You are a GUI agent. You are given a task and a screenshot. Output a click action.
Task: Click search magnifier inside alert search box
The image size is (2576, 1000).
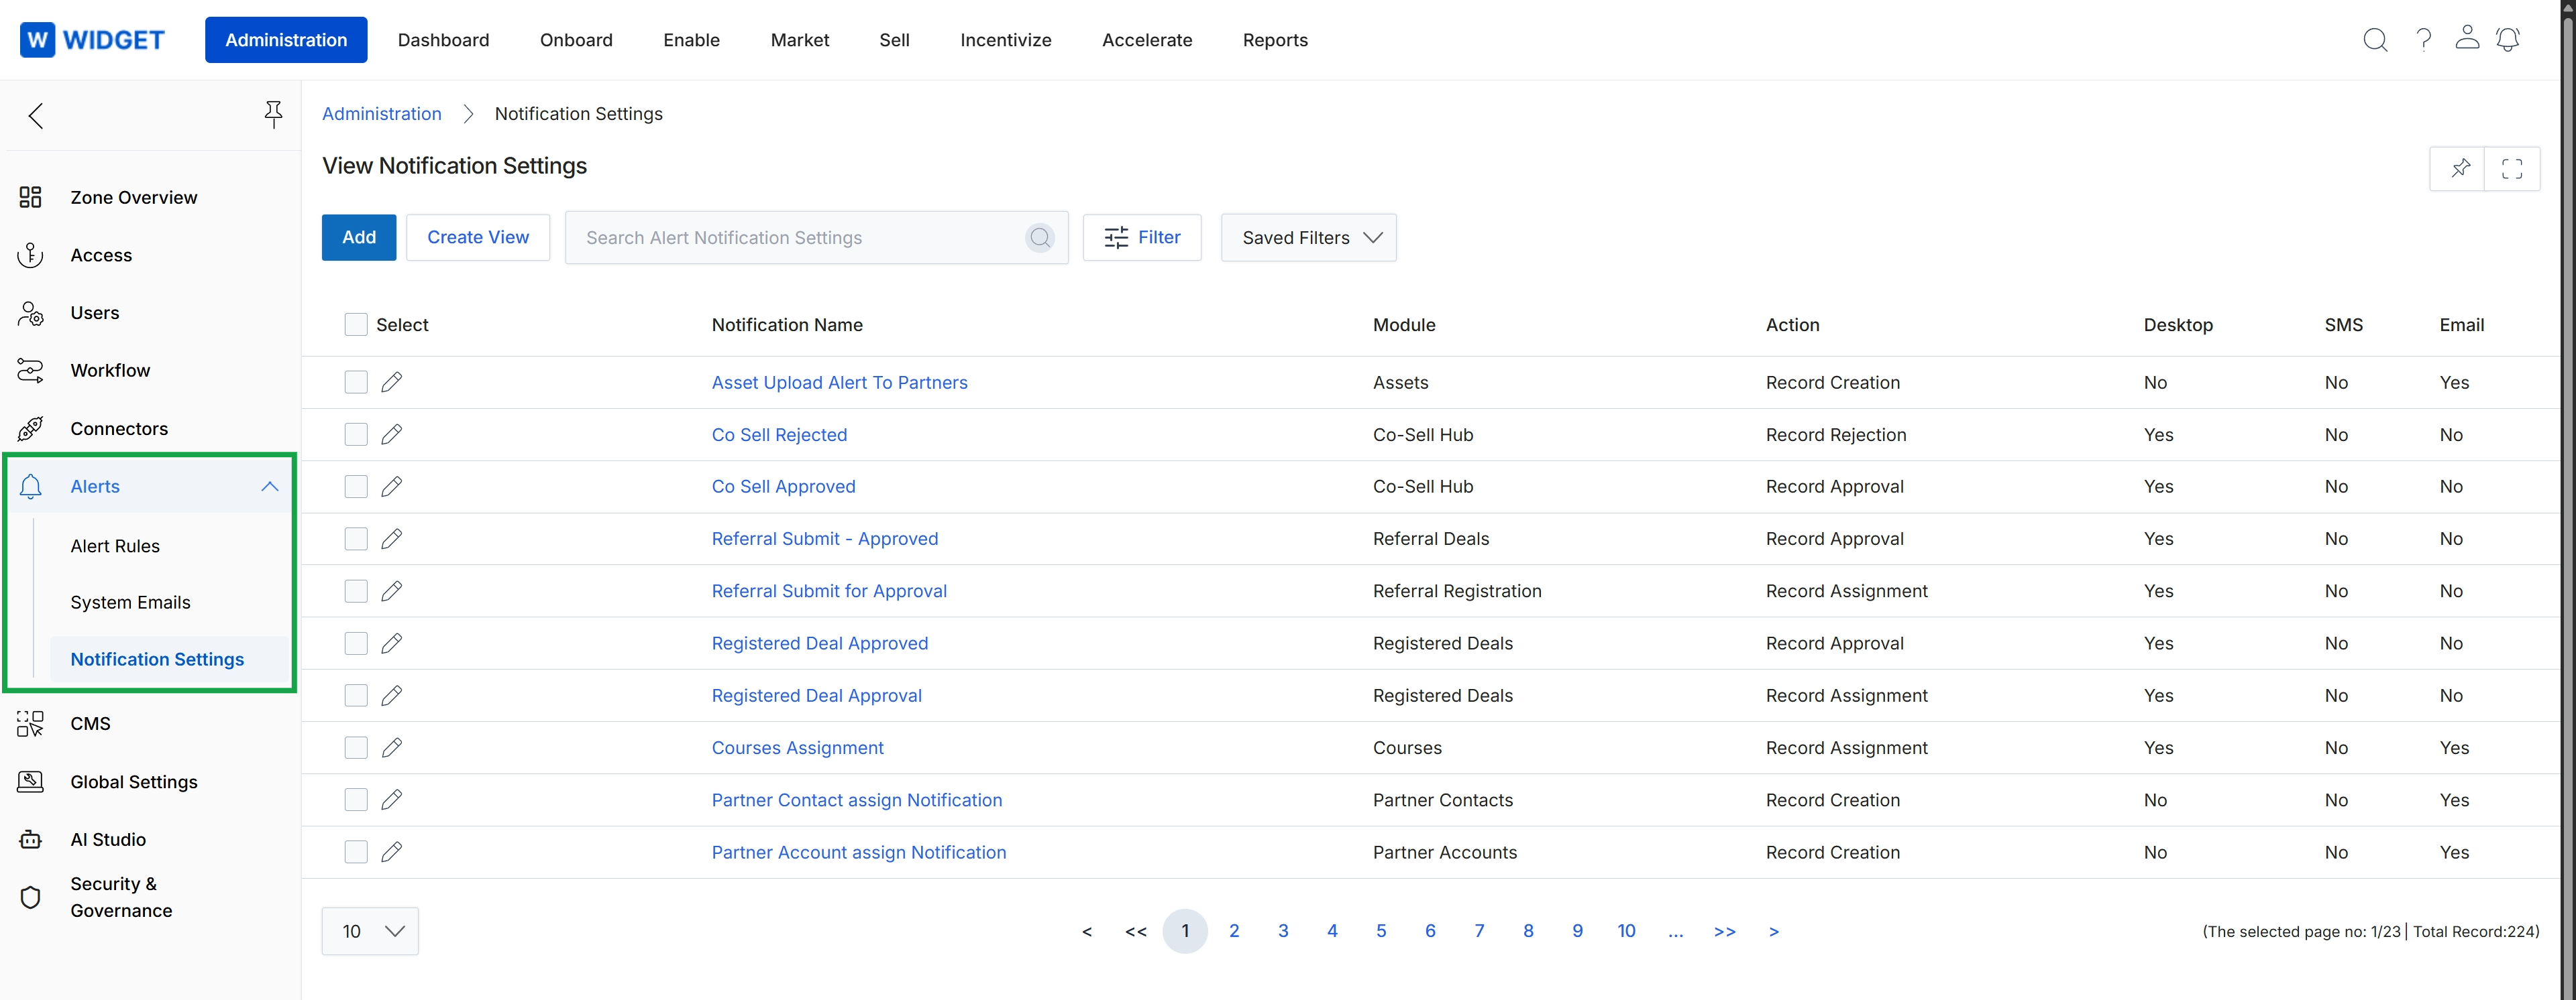click(1040, 238)
